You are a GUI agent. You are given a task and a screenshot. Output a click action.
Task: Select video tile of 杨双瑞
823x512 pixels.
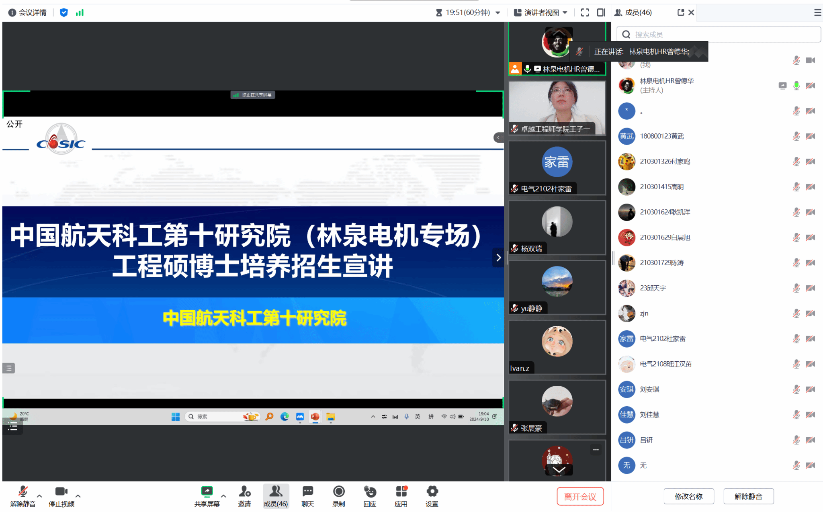click(x=557, y=228)
